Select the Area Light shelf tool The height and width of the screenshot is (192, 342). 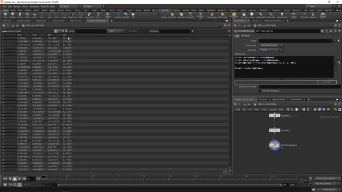coord(190,15)
